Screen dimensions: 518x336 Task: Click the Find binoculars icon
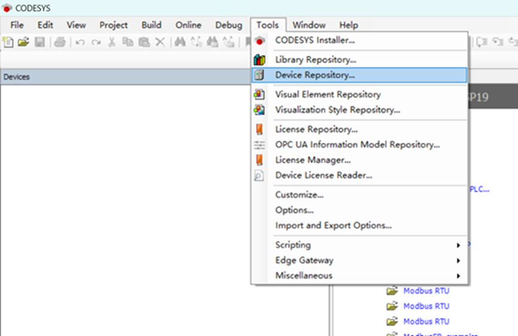pos(179,42)
